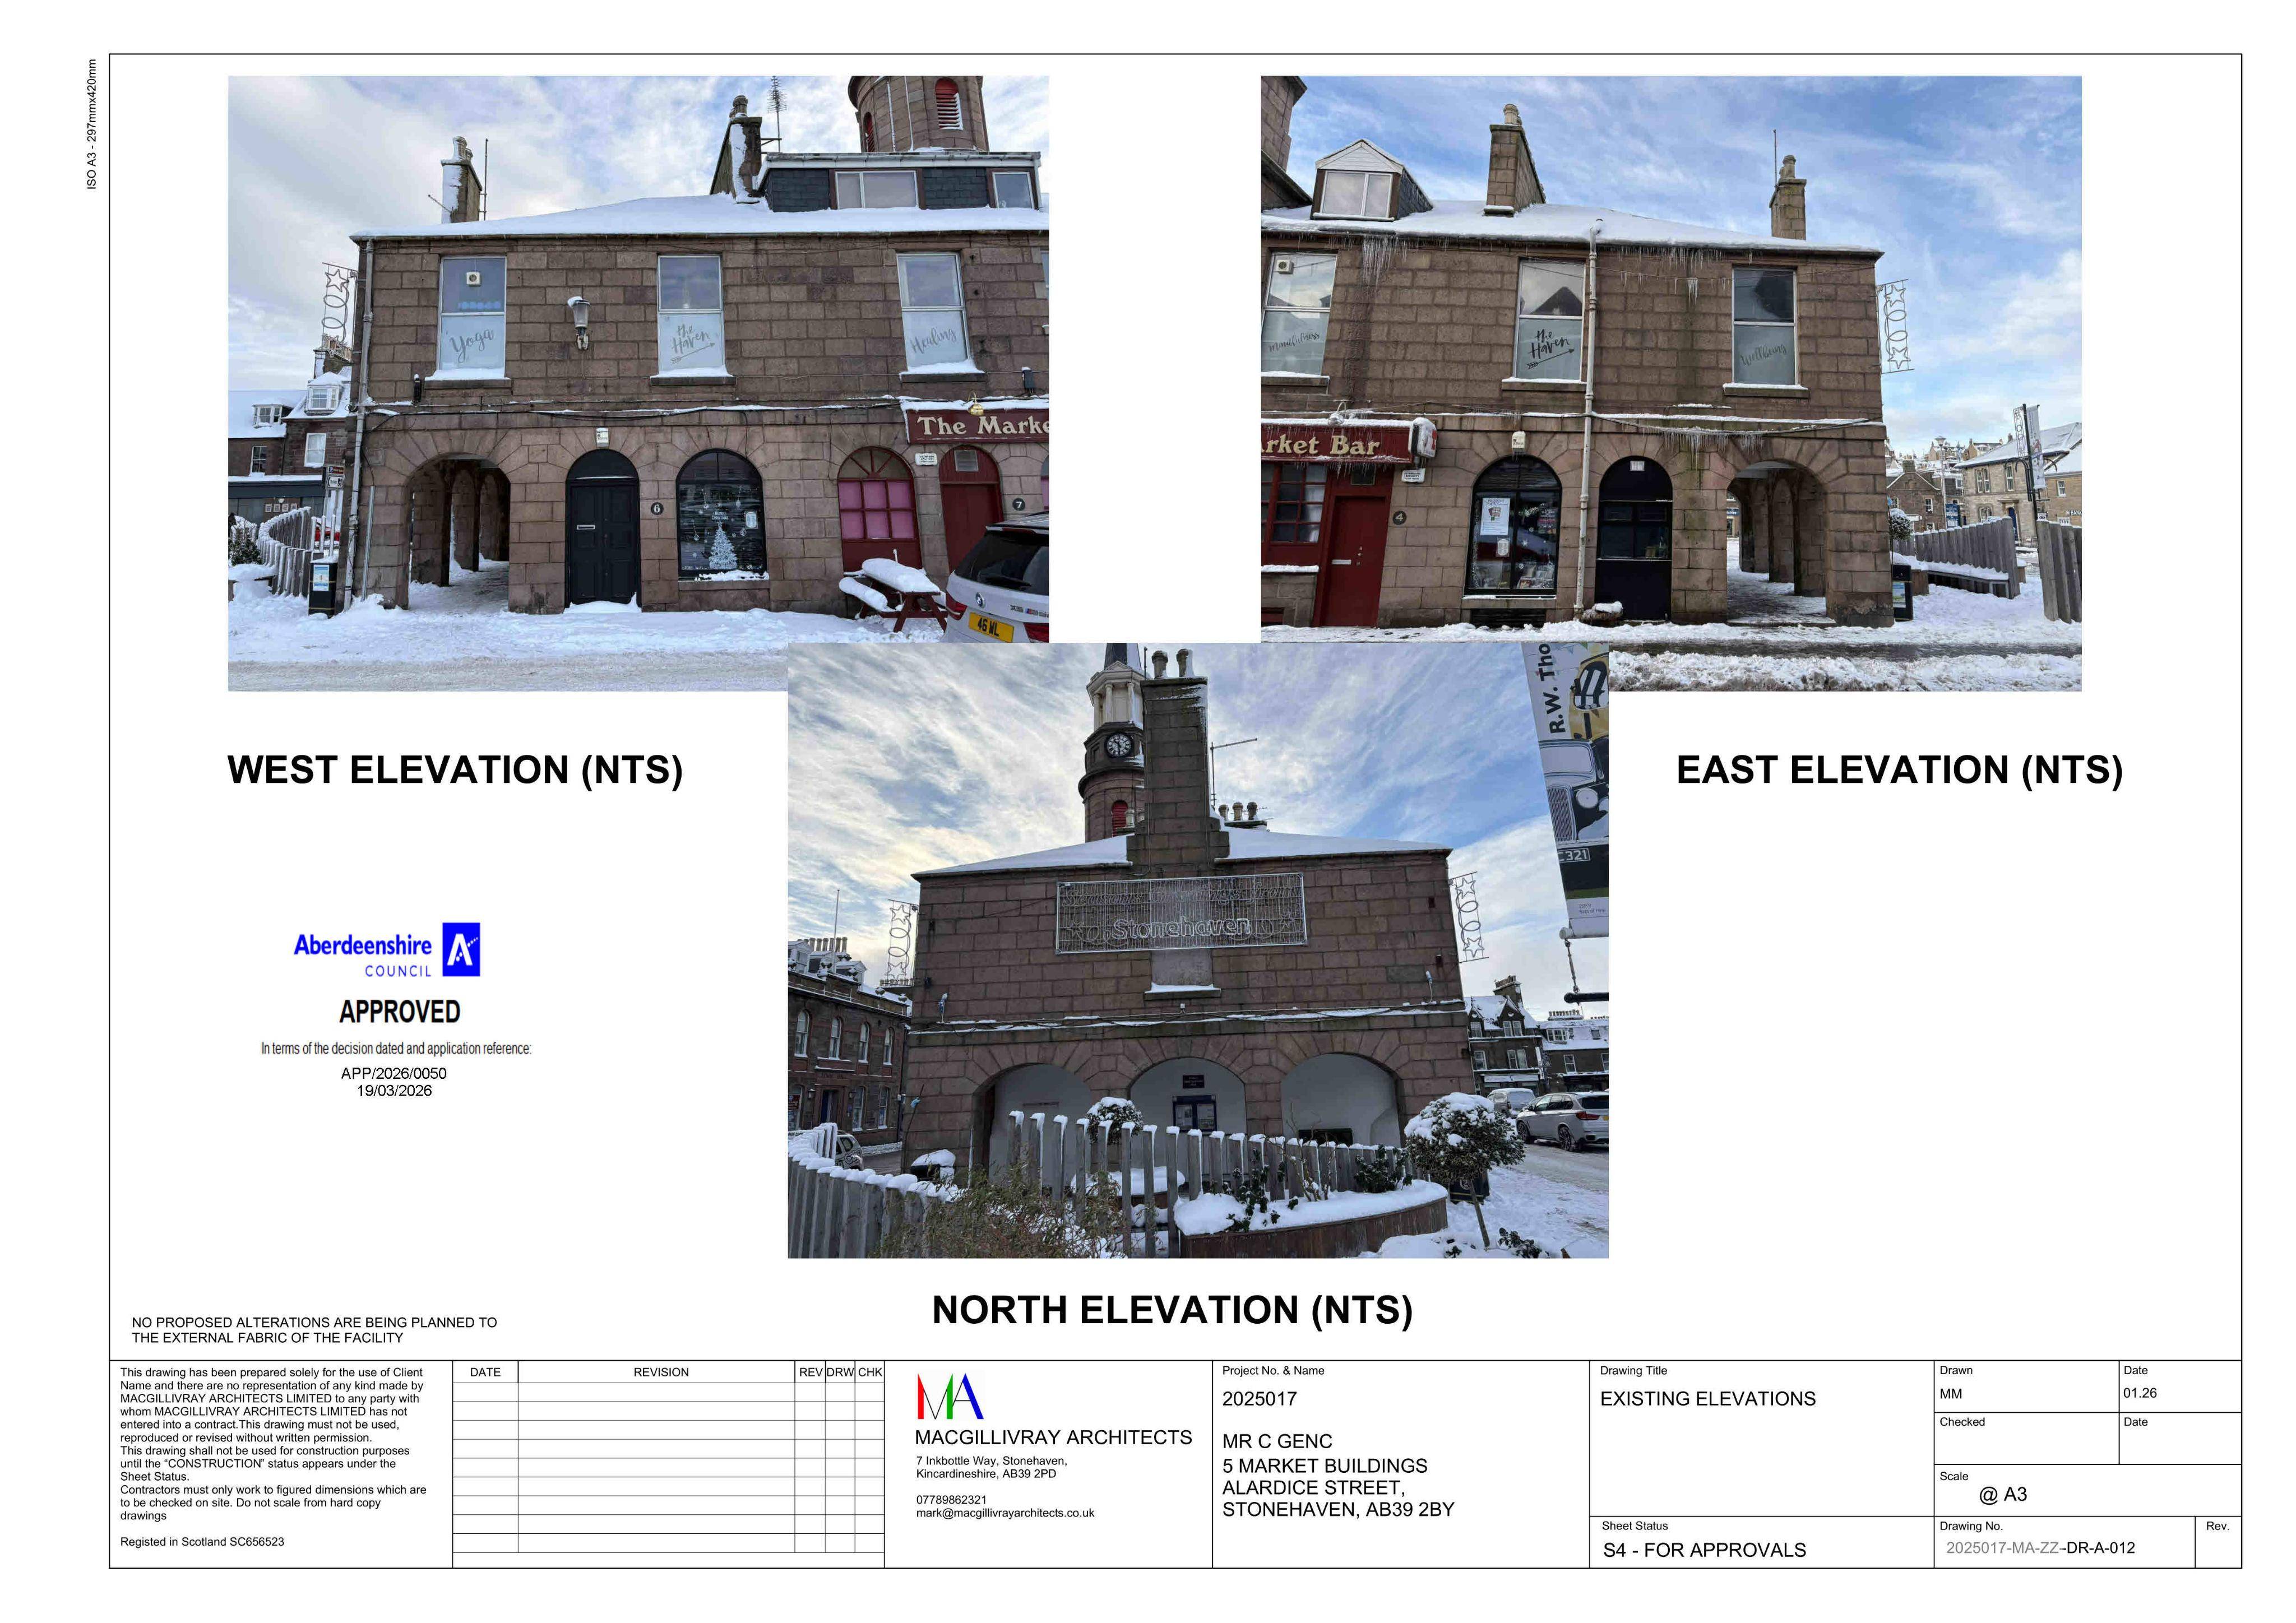Screen dimensions: 2296x1623
Task: Click the 'Sheet Status' label
Action: click(x=1635, y=1526)
